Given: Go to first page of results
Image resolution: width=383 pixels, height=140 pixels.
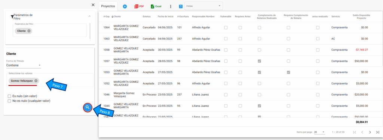Looking at the screenshot, I should (355, 132).
